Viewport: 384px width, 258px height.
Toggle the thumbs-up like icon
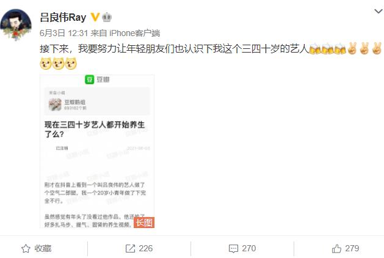point(336,248)
